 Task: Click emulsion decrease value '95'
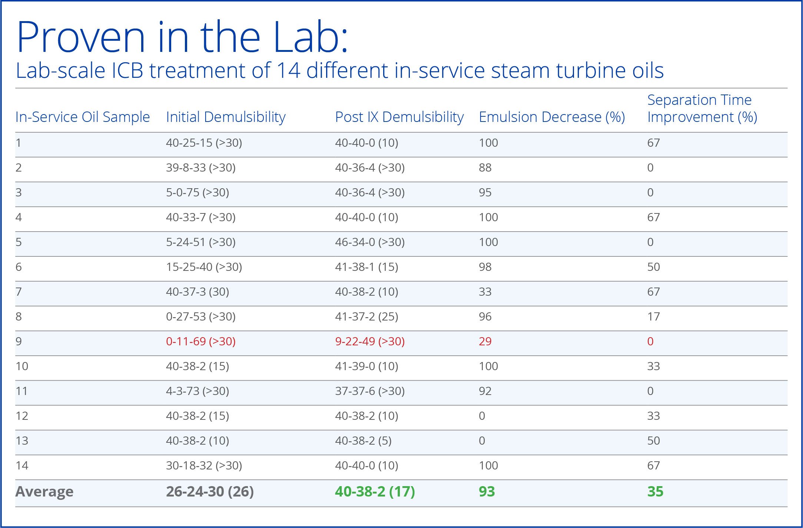pyautogui.click(x=485, y=192)
